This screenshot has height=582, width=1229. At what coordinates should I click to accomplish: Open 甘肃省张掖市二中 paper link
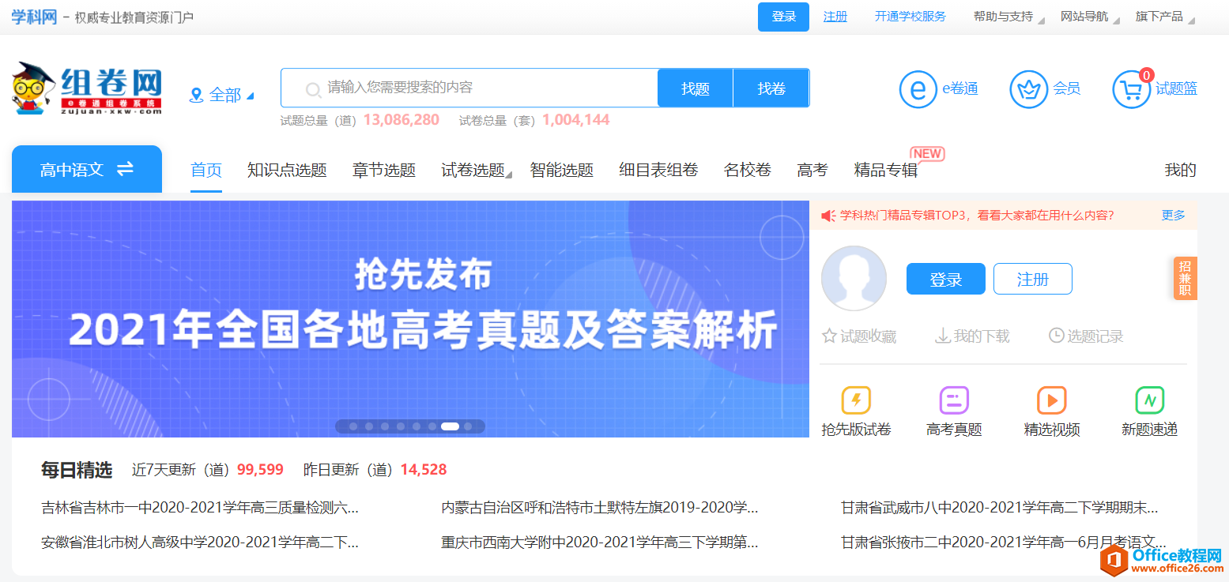1004,543
